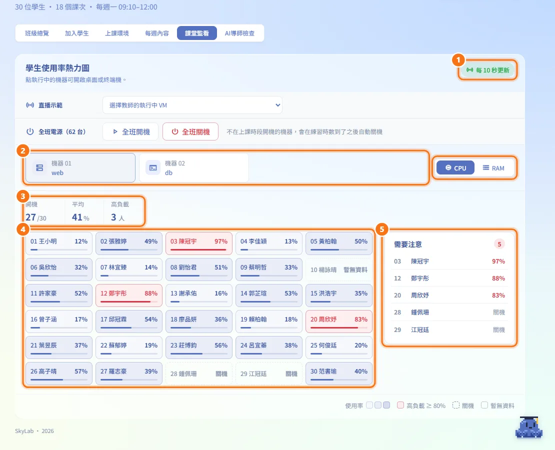Viewport: 555px width, 450px height.
Task: Switch the heatmap metric to RAM
Action: (493, 168)
